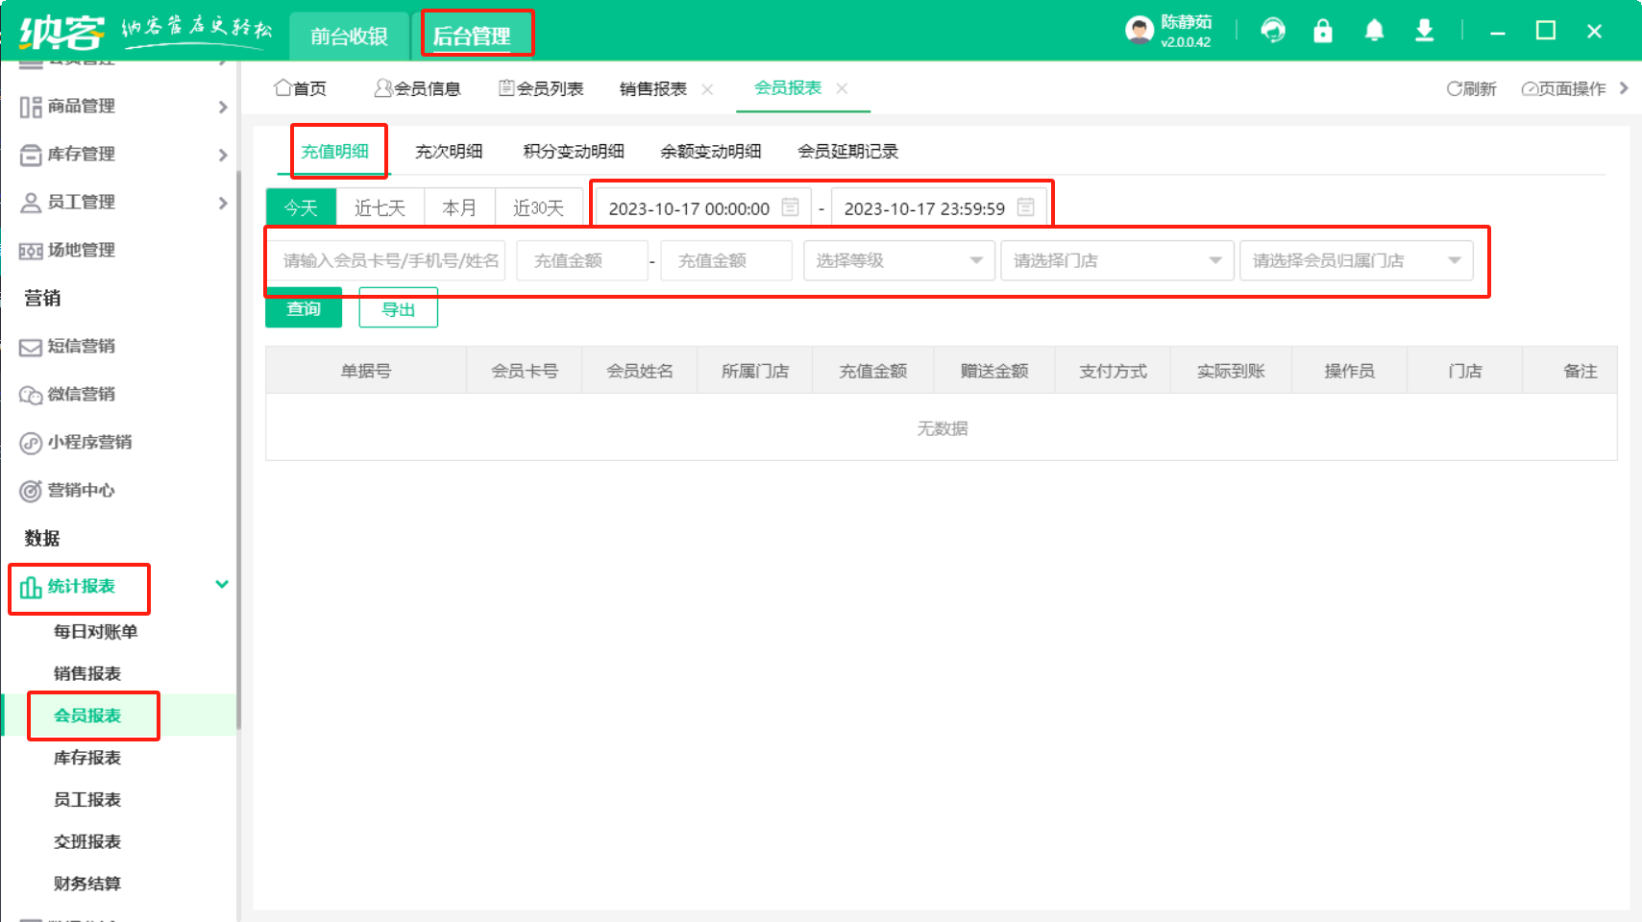Click the lock screen icon
The width and height of the screenshot is (1642, 922).
(1323, 31)
